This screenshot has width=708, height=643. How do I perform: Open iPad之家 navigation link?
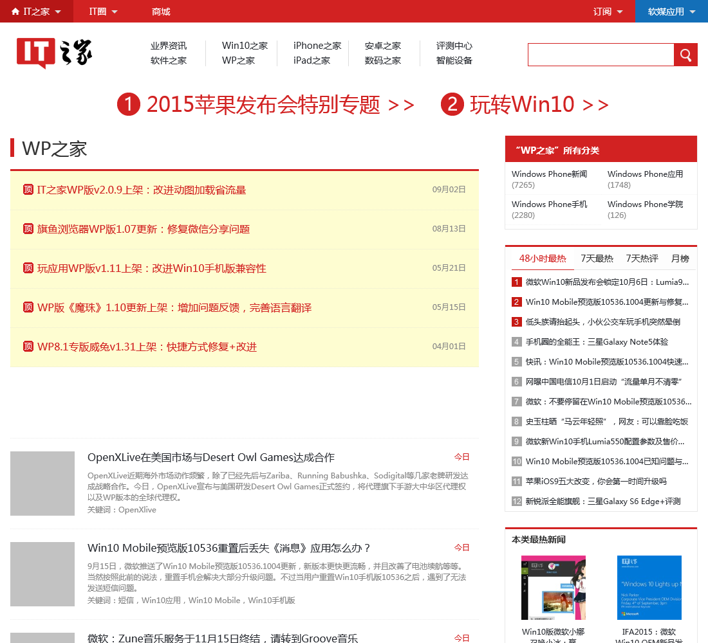point(312,60)
